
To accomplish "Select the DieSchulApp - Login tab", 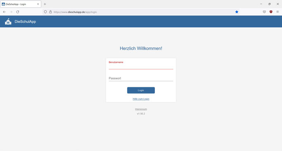I will click(21, 4).
